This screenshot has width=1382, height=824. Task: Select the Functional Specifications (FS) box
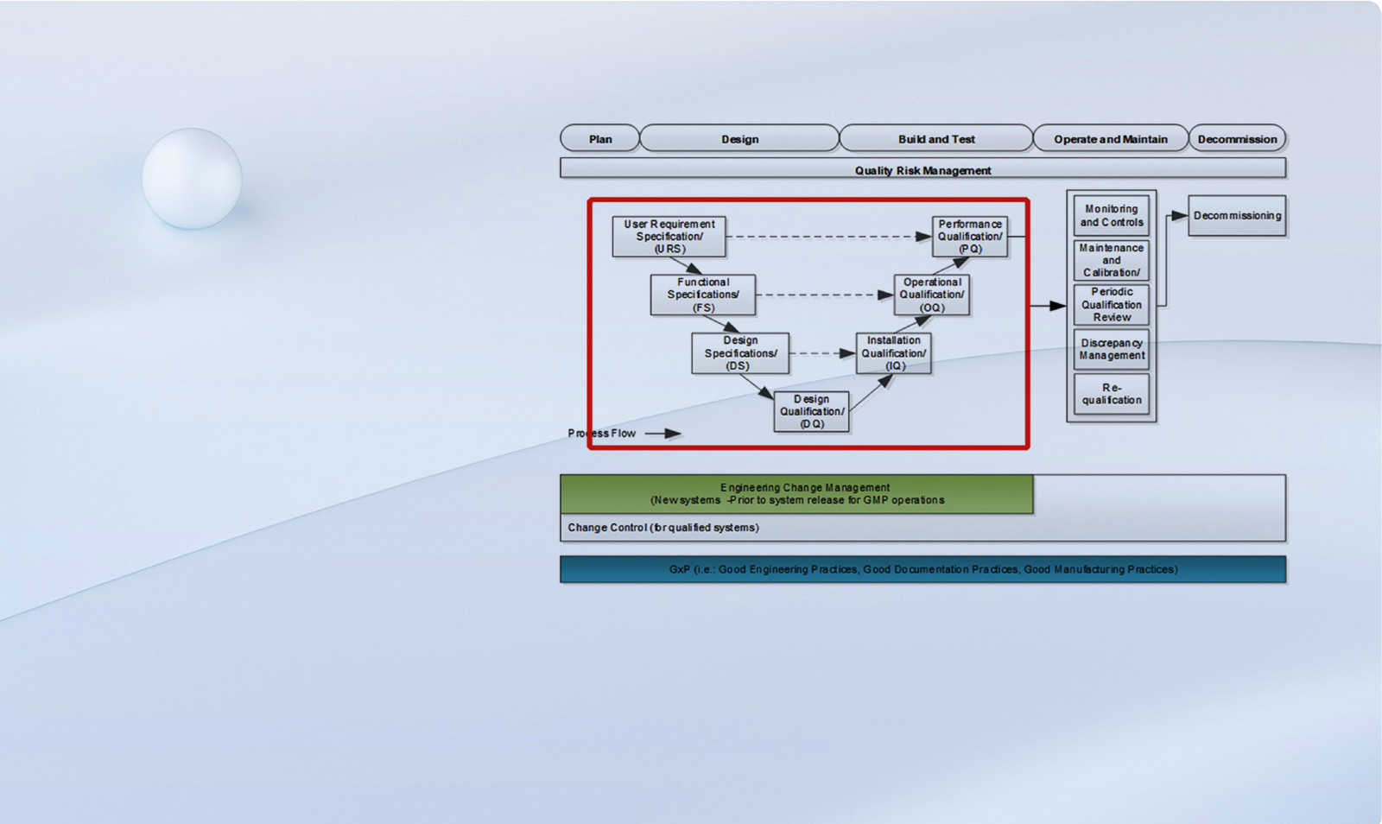(x=703, y=295)
